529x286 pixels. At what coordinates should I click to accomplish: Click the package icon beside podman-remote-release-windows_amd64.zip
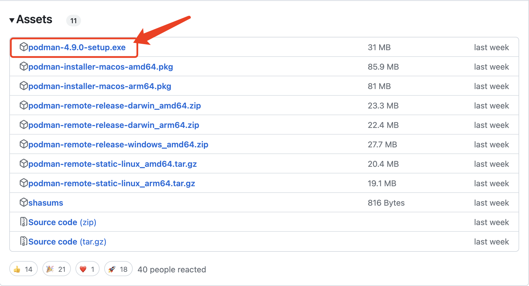pos(24,144)
